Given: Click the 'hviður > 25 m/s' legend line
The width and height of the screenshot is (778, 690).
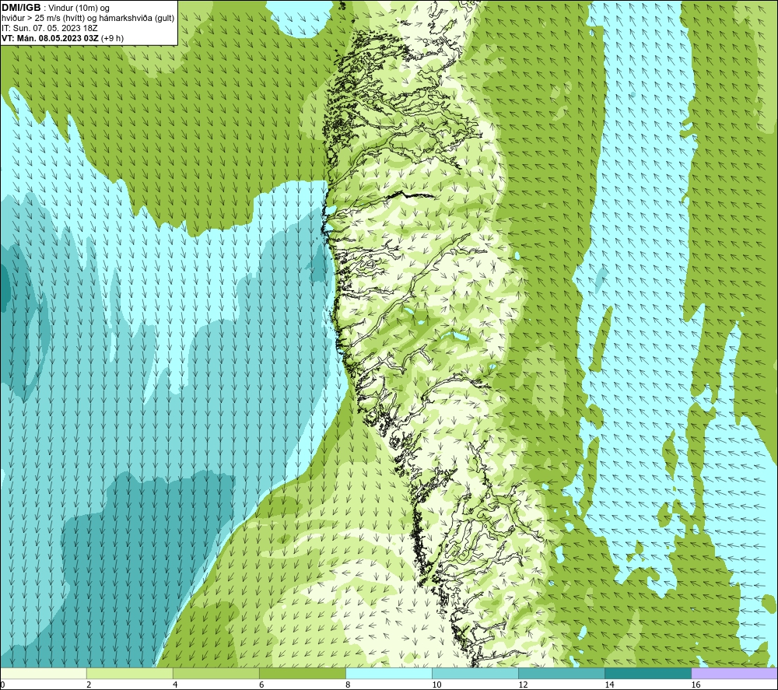Looking at the screenshot, I should tap(88, 19).
